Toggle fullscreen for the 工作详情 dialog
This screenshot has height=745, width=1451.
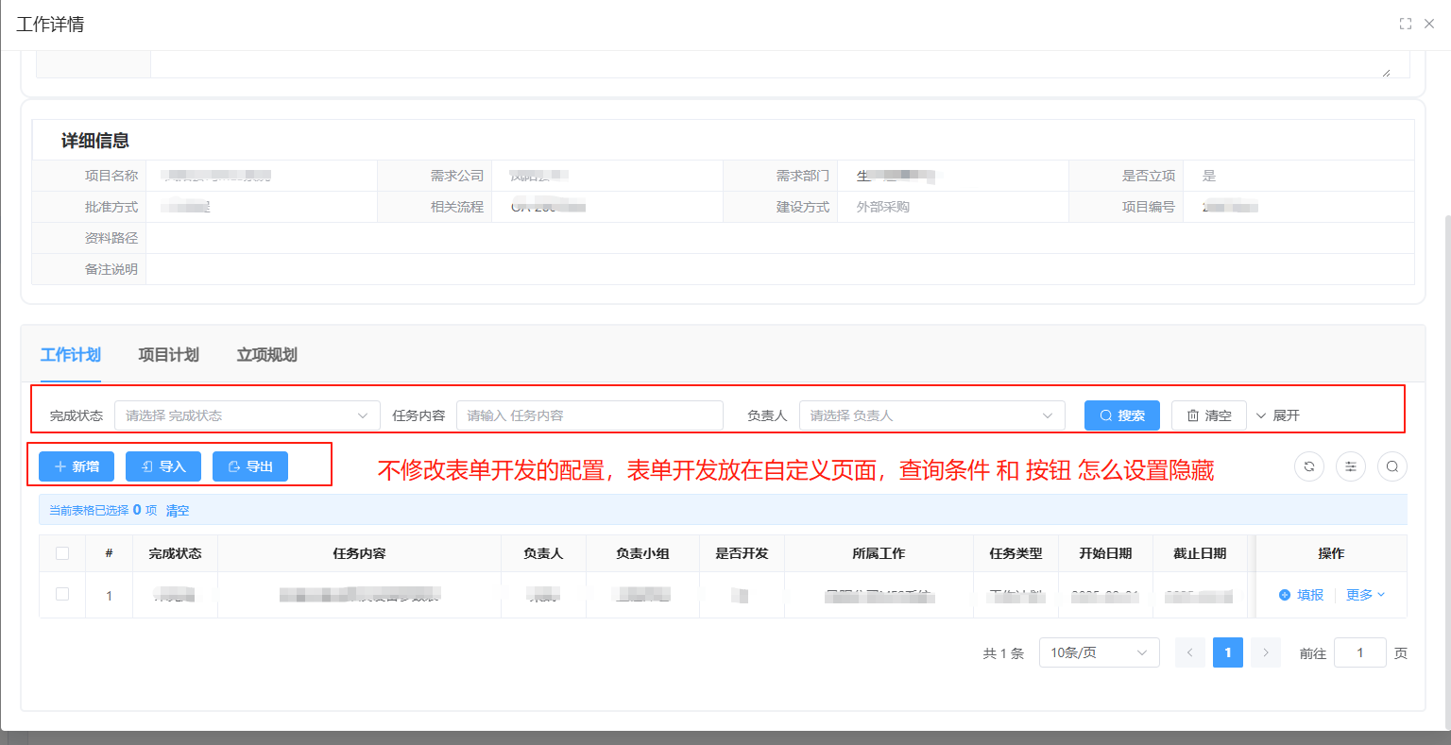pos(1406,24)
